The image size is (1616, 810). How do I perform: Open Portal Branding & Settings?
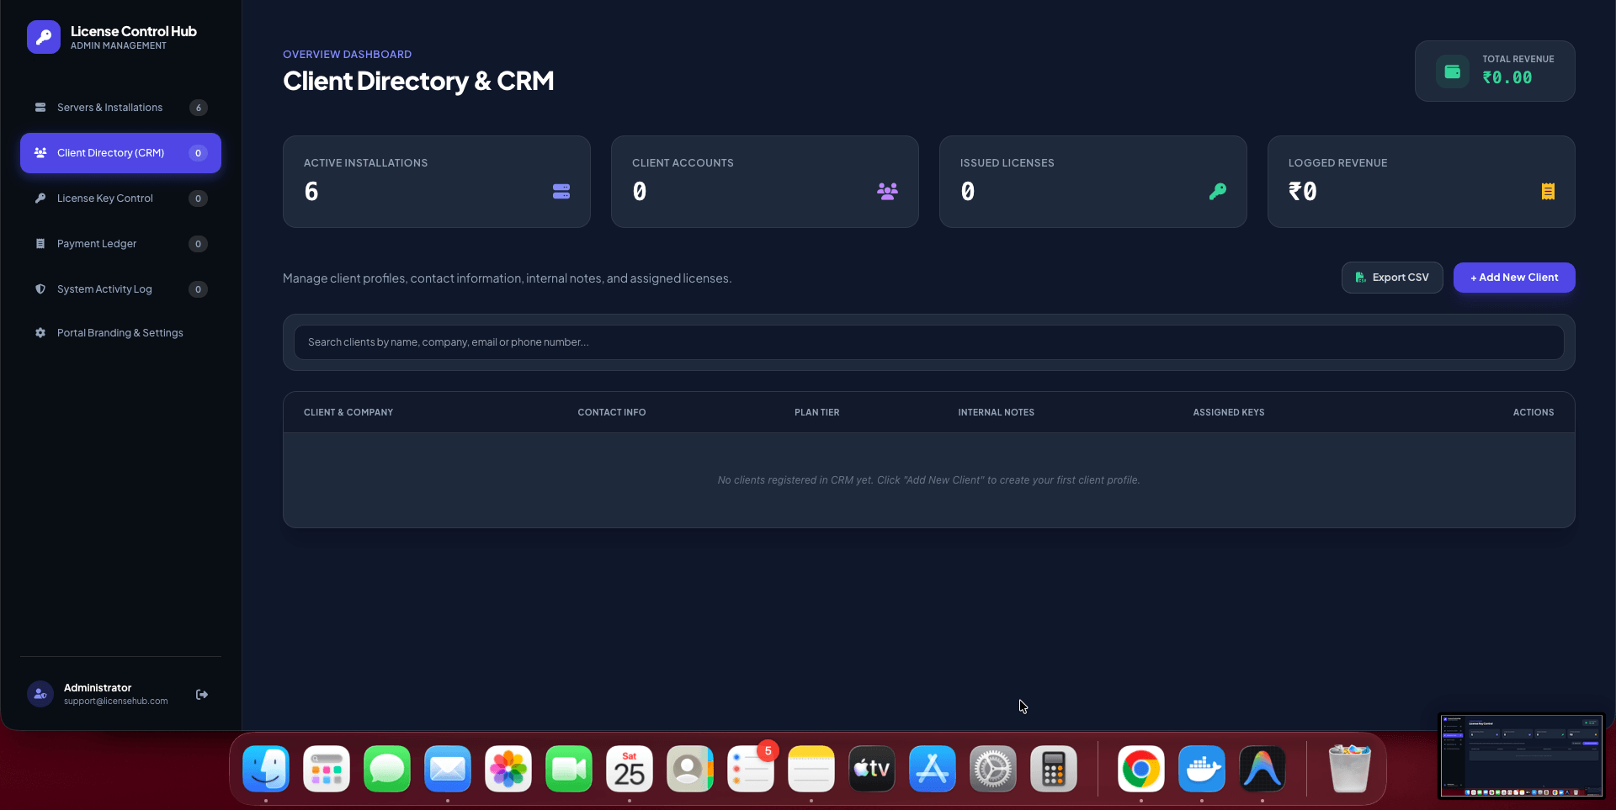pos(120,333)
